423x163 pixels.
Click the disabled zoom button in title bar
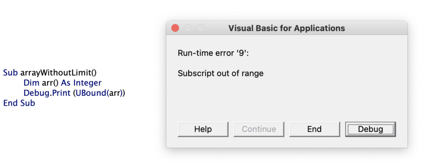pyautogui.click(x=200, y=28)
